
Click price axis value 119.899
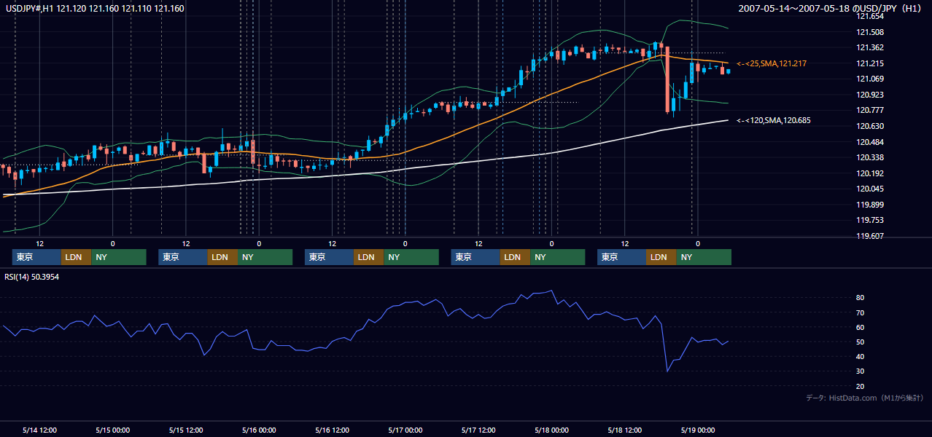pos(870,205)
